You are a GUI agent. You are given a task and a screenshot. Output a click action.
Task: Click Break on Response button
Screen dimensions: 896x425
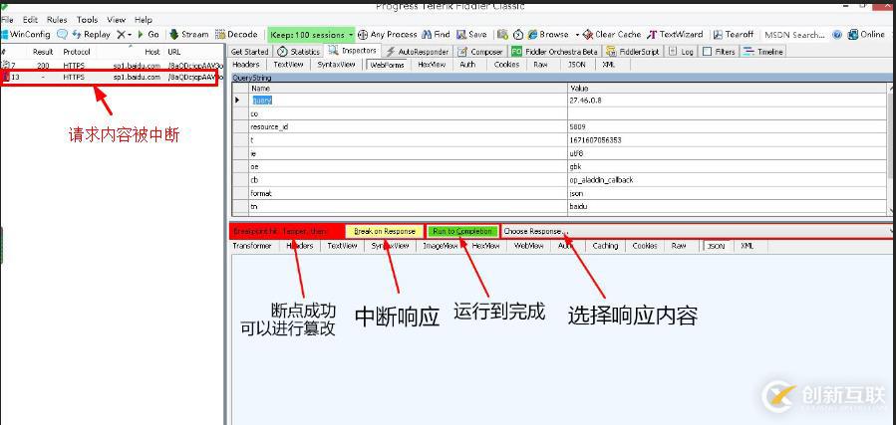pos(385,232)
